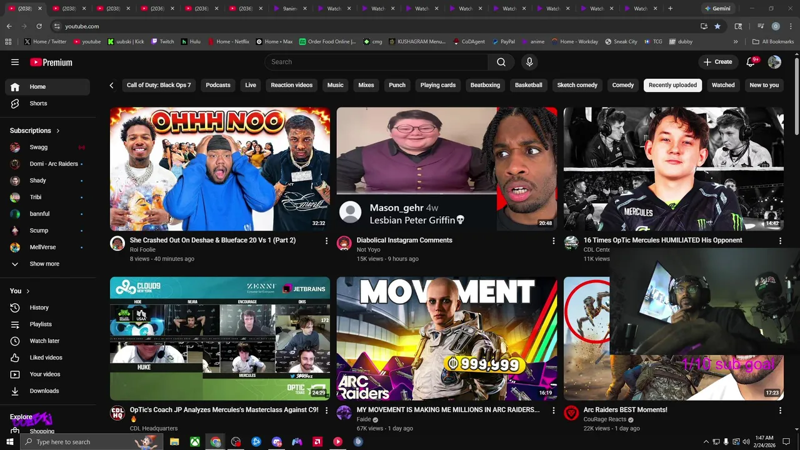Open the YouTube hamburger guide menu
The image size is (800, 450).
click(15, 62)
